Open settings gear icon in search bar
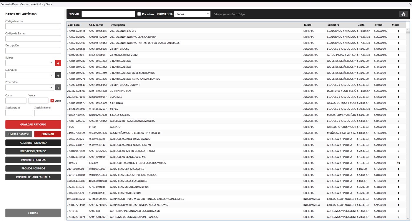This screenshot has width=412, height=223. coord(403,14)
